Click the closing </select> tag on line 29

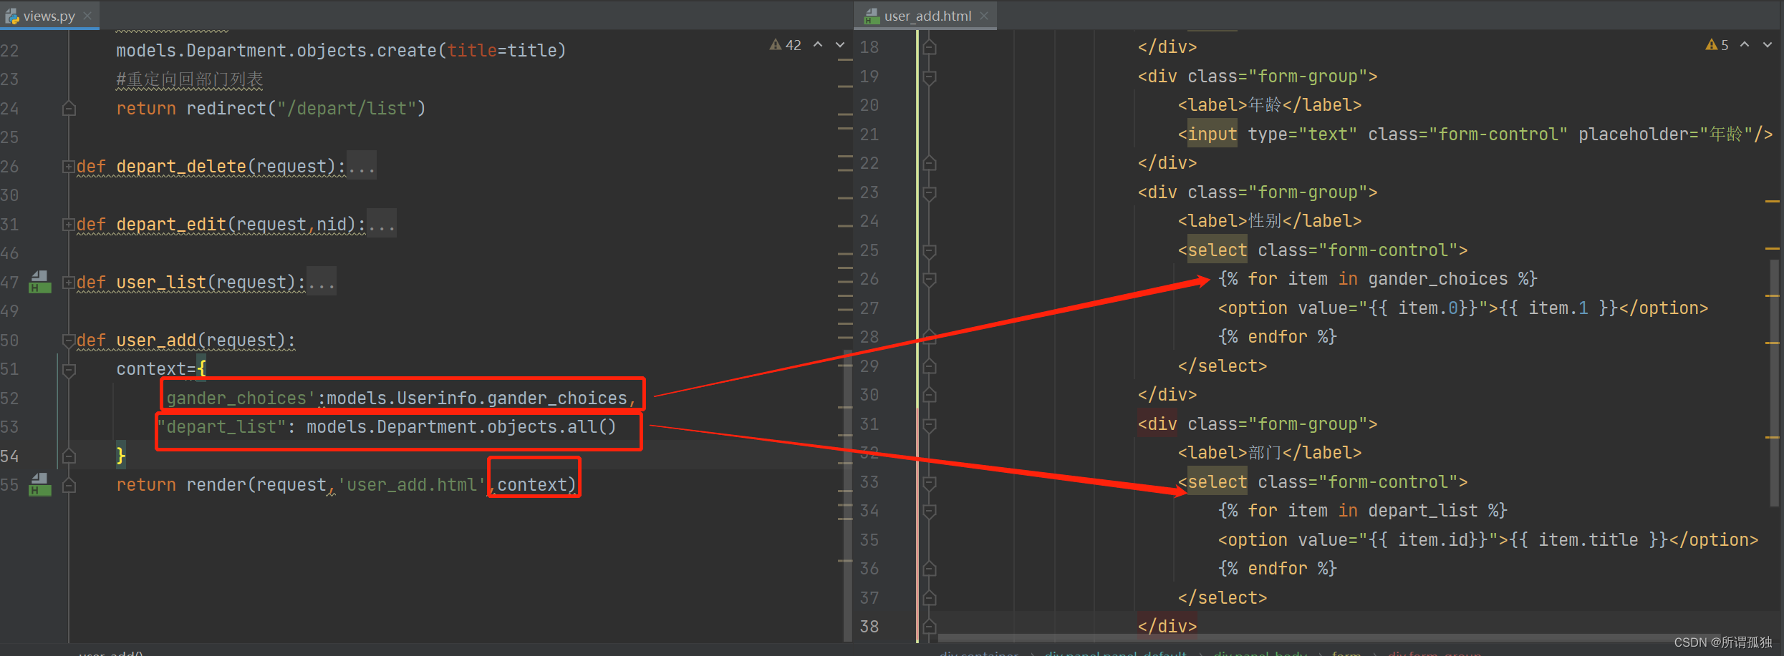coord(1223,366)
